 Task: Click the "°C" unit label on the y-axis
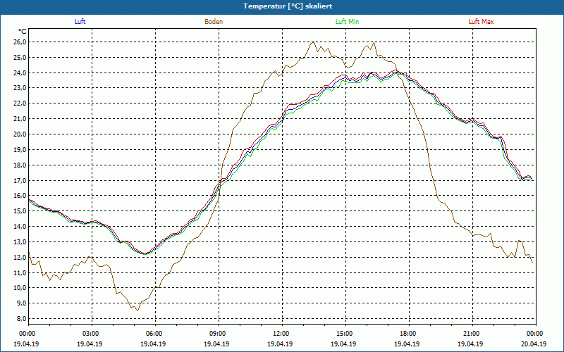pos(23,32)
